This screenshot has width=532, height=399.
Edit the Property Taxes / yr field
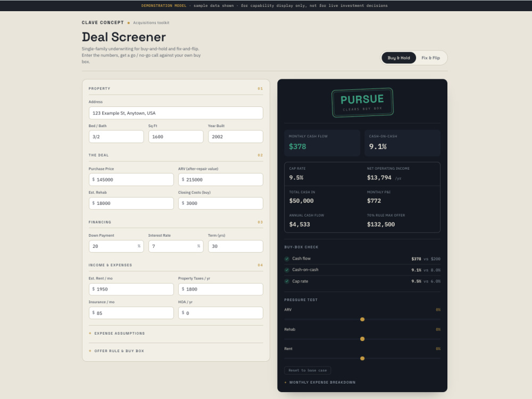[x=221, y=289]
